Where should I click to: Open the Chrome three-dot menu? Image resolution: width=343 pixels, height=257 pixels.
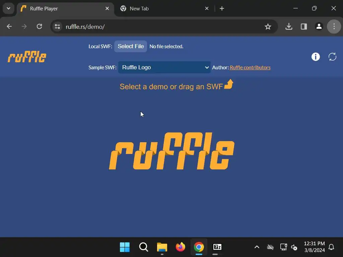pyautogui.click(x=334, y=27)
